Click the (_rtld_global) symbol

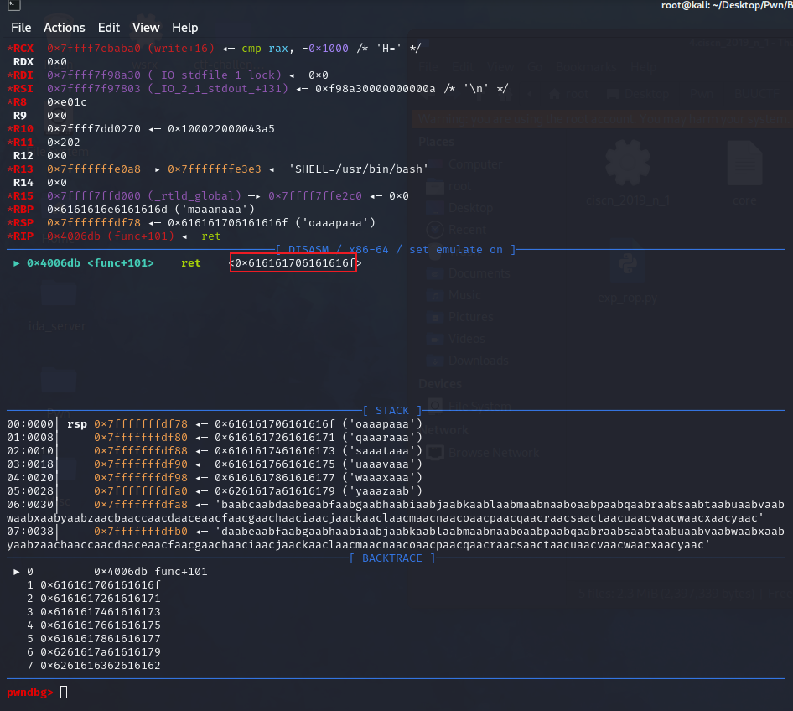(x=194, y=195)
